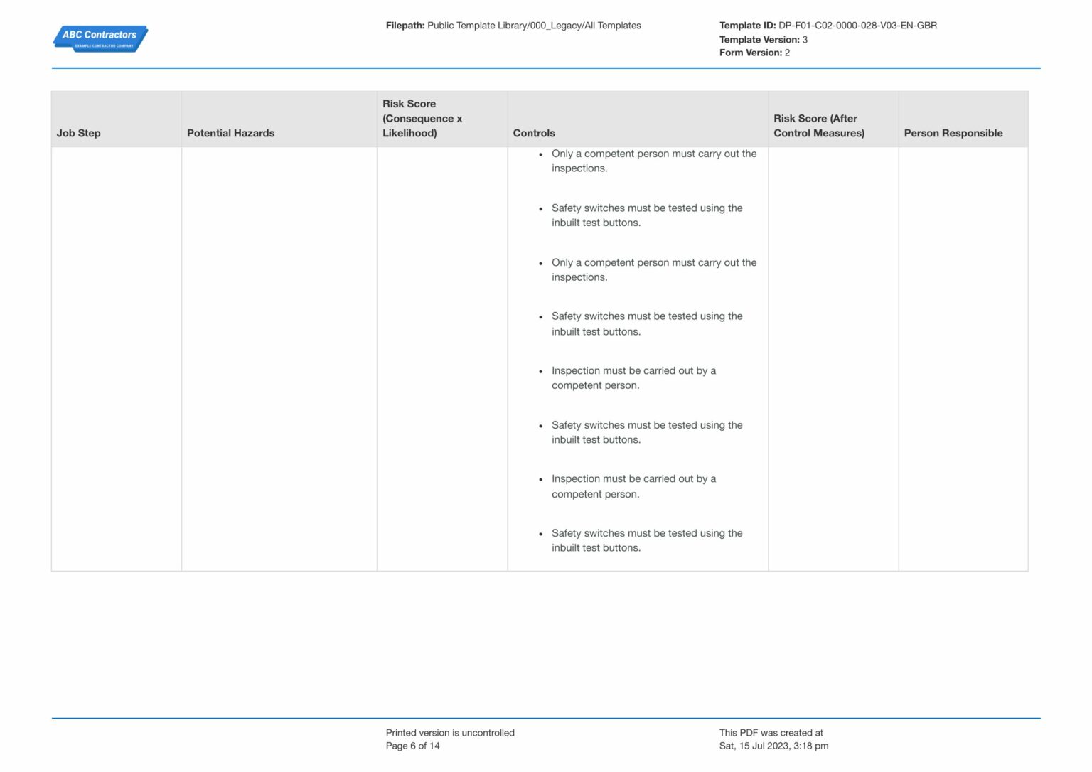The width and height of the screenshot is (1092, 772).
Task: Click the bullet 'Inspection must be carried out'
Action: coord(633,377)
